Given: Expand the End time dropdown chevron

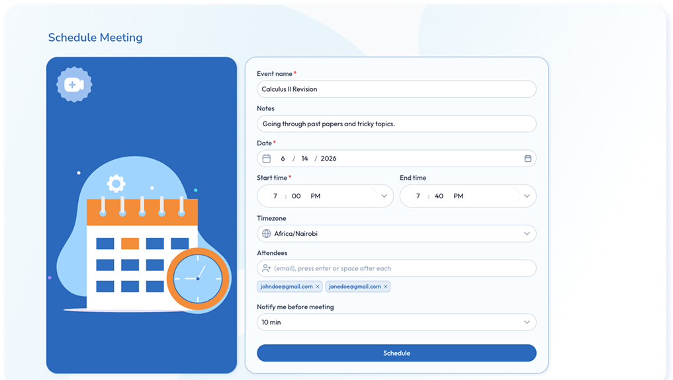Looking at the screenshot, I should (x=527, y=196).
